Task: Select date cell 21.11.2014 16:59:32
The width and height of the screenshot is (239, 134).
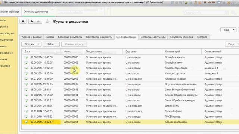Action: coord(41,117)
